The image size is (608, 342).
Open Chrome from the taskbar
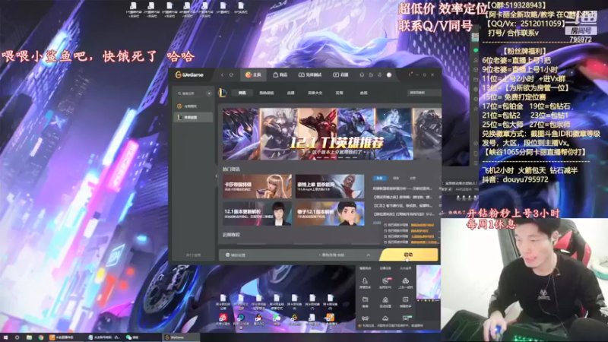click(41, 337)
